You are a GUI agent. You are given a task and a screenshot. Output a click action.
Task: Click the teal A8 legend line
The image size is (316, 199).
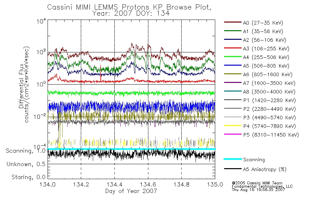233,91
